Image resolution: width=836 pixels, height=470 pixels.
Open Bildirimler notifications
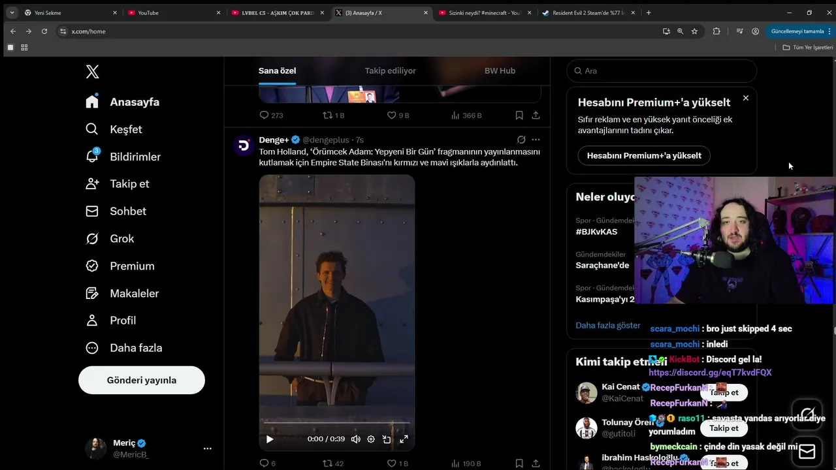tap(123, 157)
